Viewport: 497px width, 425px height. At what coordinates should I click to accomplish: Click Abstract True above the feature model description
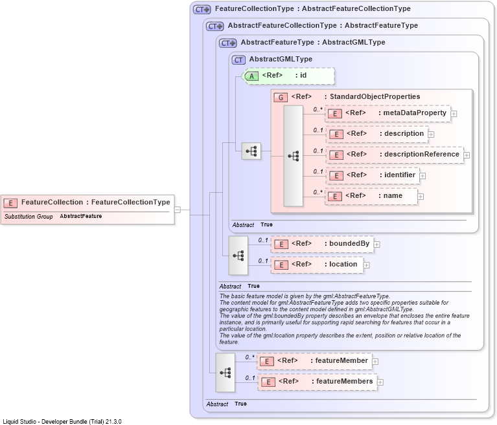[x=239, y=286]
